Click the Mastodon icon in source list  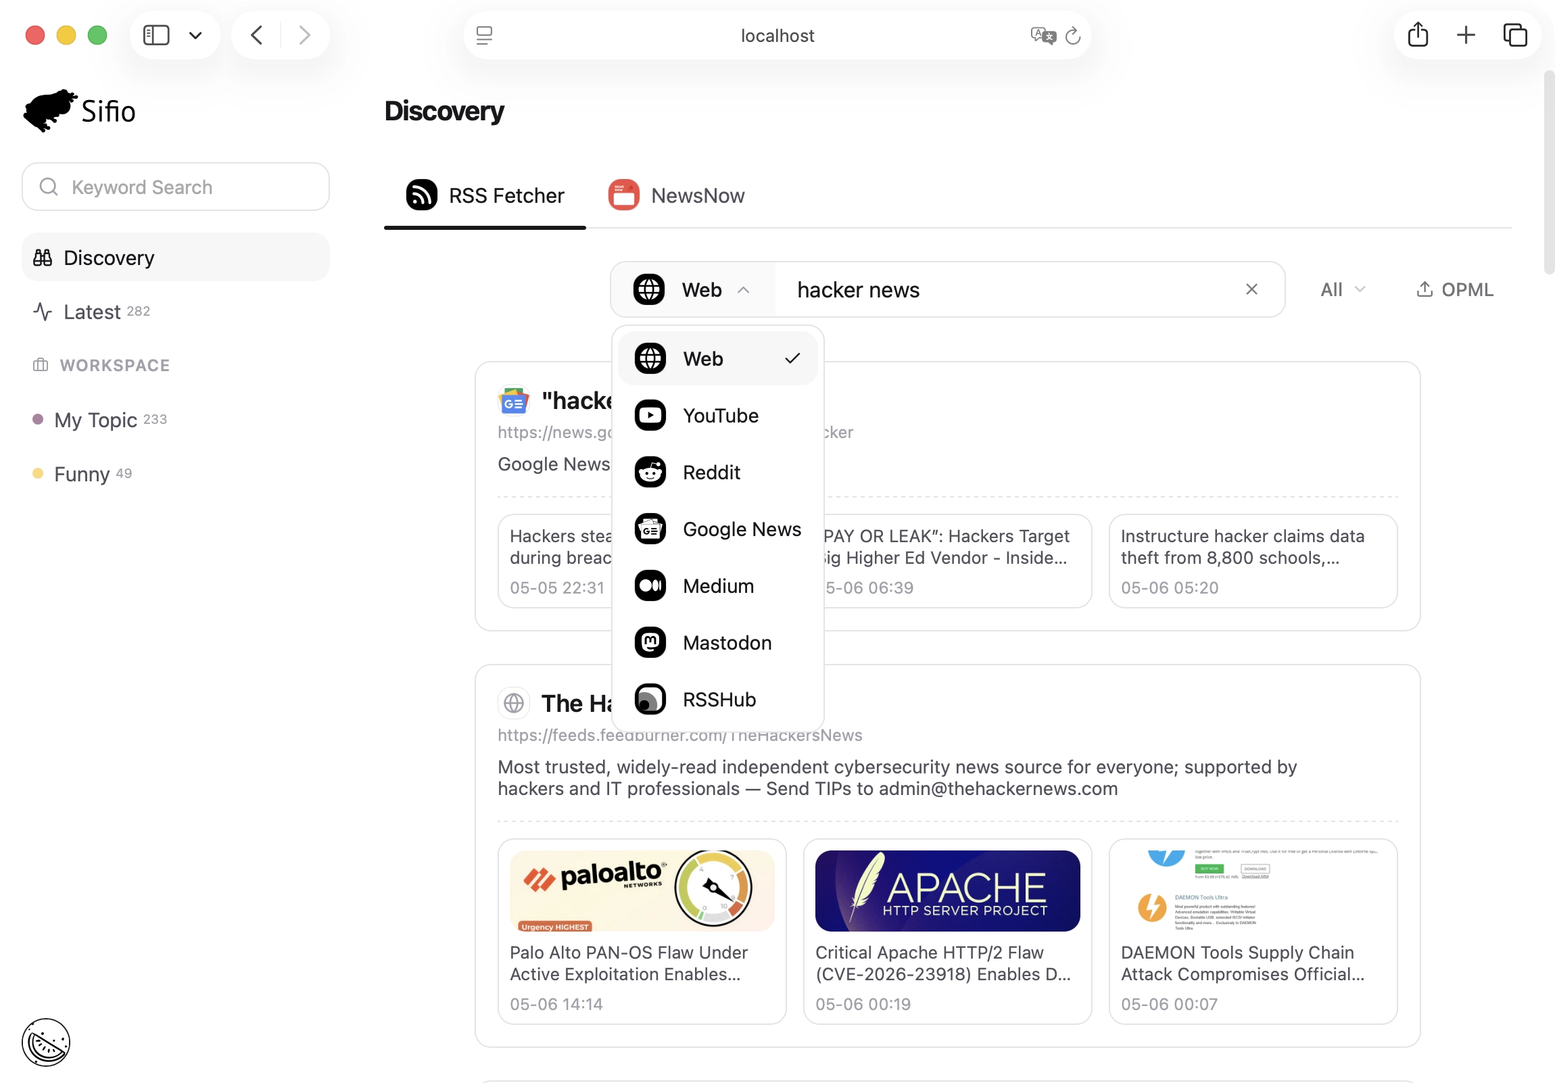[650, 643]
